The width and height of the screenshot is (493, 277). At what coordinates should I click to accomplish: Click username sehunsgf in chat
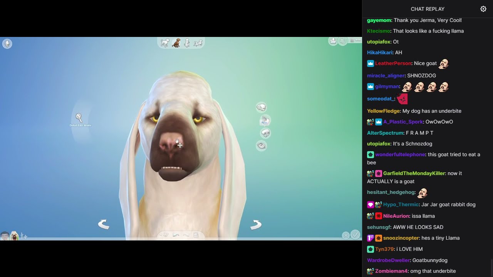[378, 227]
